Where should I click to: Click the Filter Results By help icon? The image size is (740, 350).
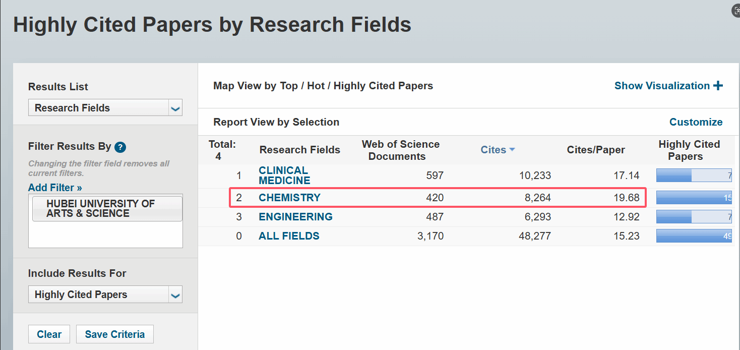[120, 147]
